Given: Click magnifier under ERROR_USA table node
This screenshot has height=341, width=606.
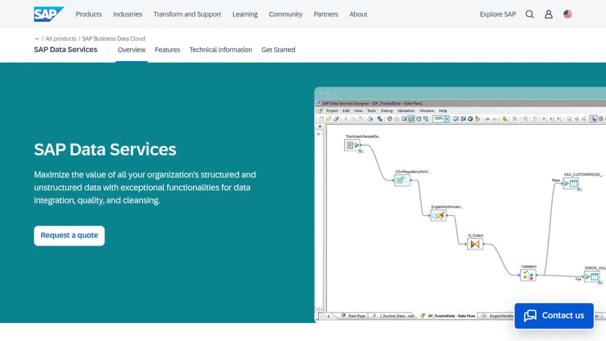Looking at the screenshot, I should (600, 282).
